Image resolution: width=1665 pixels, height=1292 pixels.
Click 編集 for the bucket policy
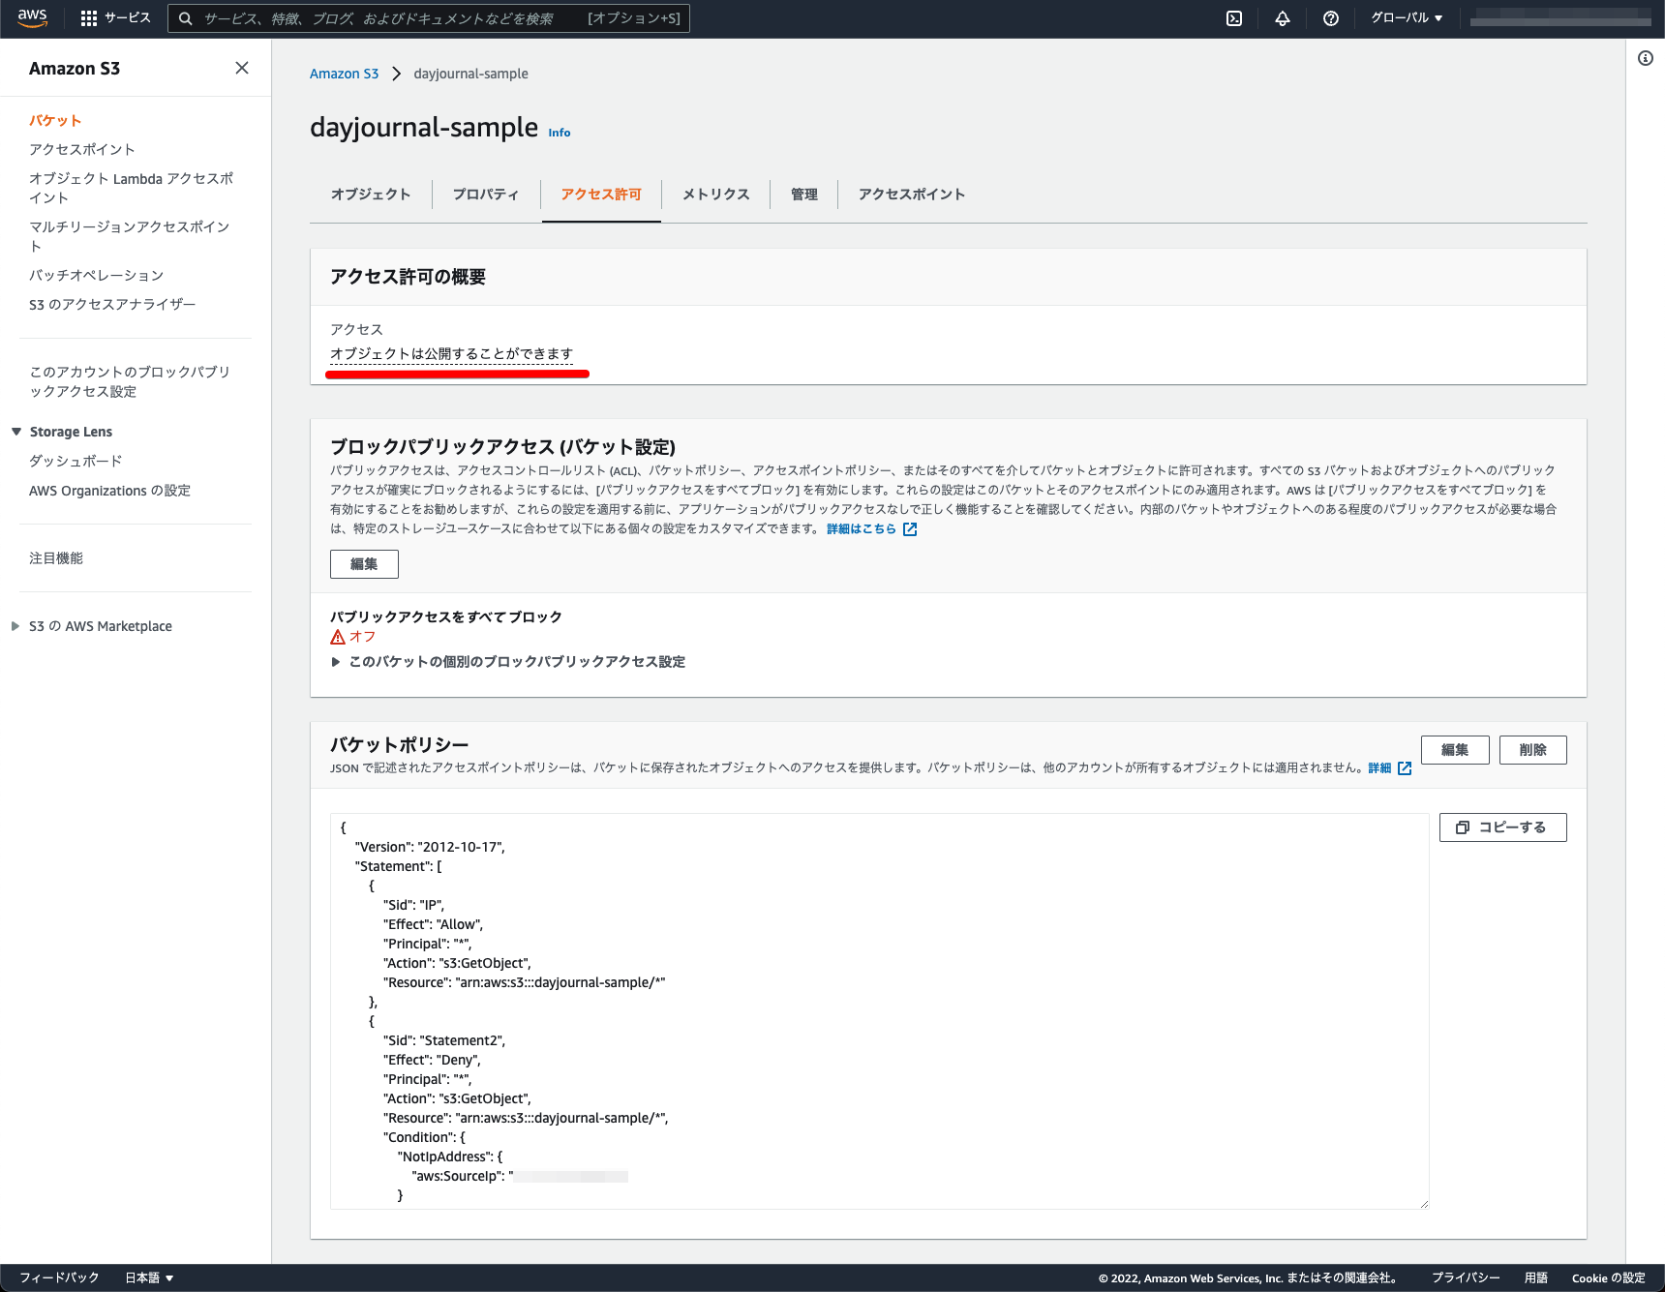click(x=1455, y=750)
